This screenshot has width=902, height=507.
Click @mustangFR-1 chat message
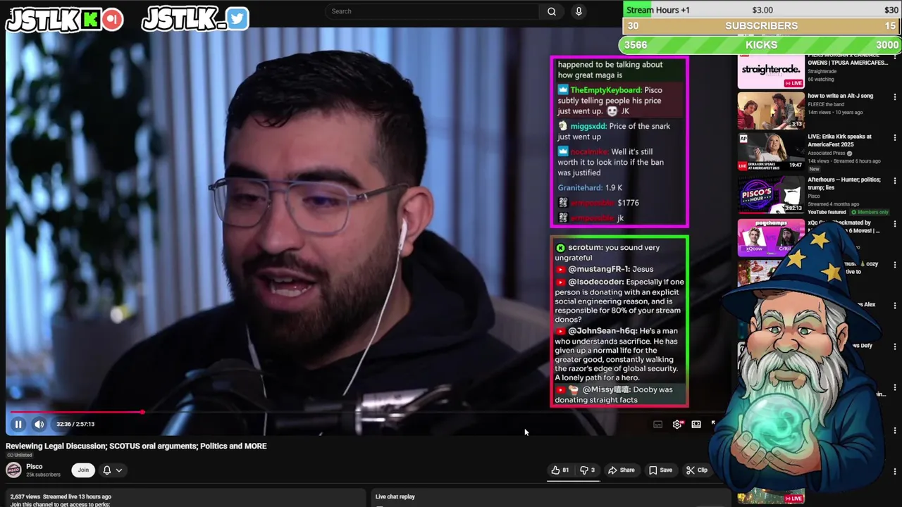605,269
